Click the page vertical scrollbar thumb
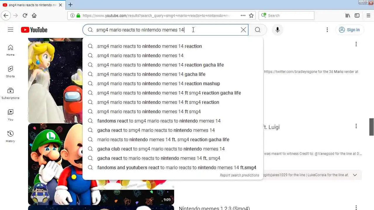This screenshot has width=374, height=210. [x=371, y=127]
